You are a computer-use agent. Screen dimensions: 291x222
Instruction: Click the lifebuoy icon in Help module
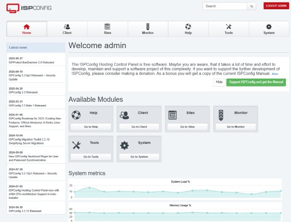coord(76,114)
